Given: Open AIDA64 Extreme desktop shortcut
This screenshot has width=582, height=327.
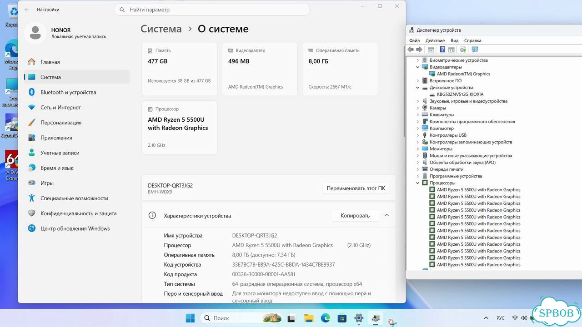Looking at the screenshot, I should tap(11, 165).
